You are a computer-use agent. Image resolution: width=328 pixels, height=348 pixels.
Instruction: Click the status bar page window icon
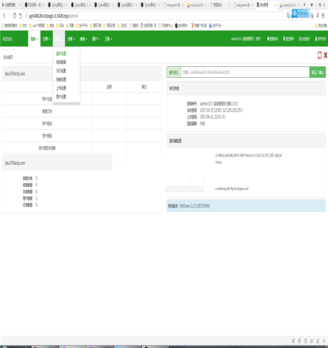(318, 341)
